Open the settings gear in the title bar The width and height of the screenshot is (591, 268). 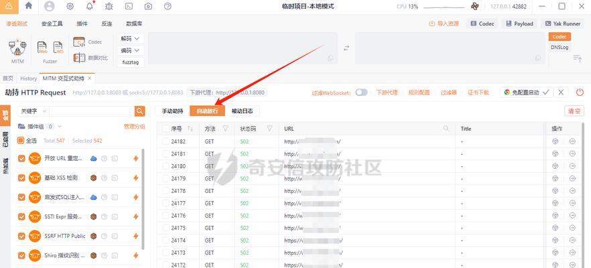point(70,7)
